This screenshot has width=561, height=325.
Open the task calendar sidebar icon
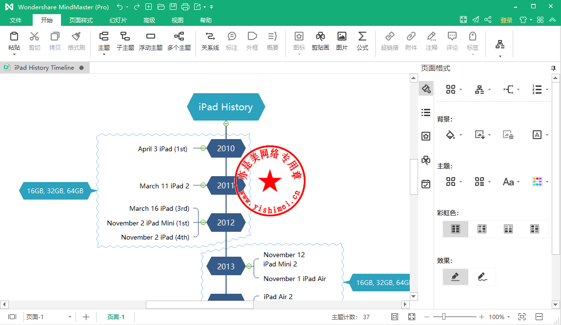pyautogui.click(x=426, y=184)
